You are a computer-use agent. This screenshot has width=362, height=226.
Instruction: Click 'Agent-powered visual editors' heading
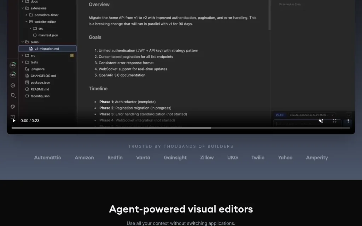click(x=181, y=209)
